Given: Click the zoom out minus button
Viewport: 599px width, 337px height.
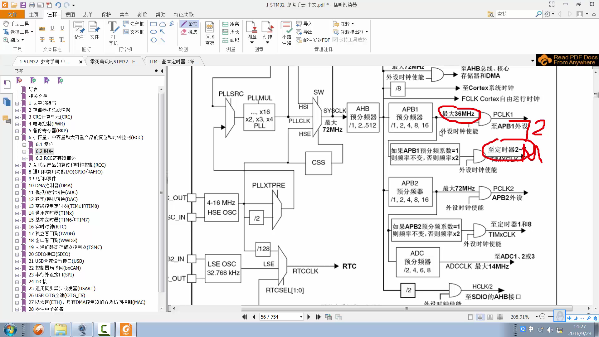Looking at the screenshot, I should tap(543, 317).
